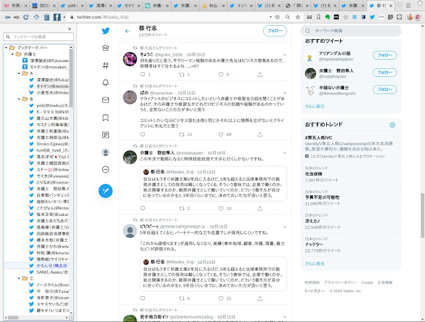
Task: Open 野田隼人 tweet options chevron
Action: (285, 153)
